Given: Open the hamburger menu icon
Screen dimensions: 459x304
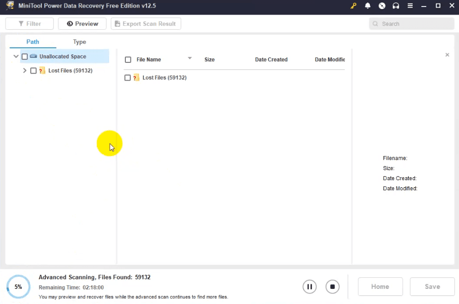Looking at the screenshot, I should (410, 6).
